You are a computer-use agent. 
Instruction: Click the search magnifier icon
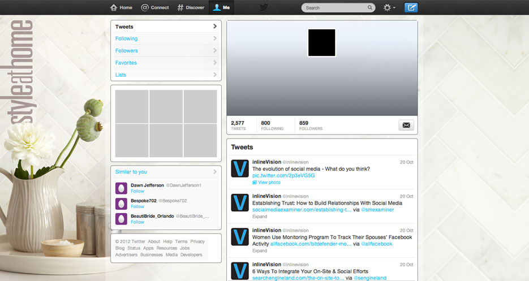pyautogui.click(x=370, y=7)
